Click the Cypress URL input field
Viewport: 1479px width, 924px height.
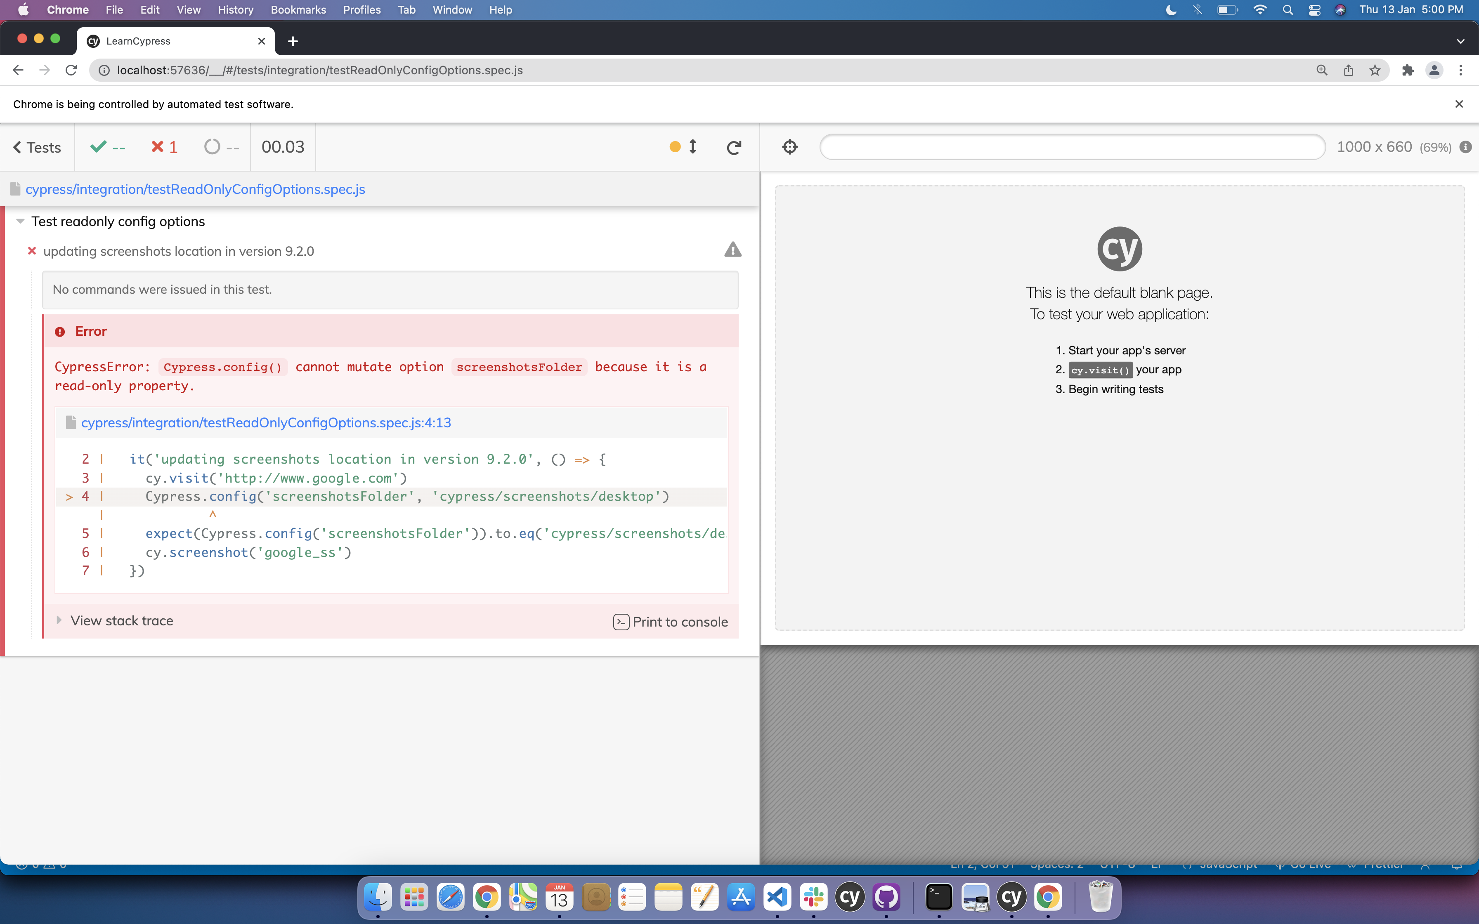point(1072,147)
